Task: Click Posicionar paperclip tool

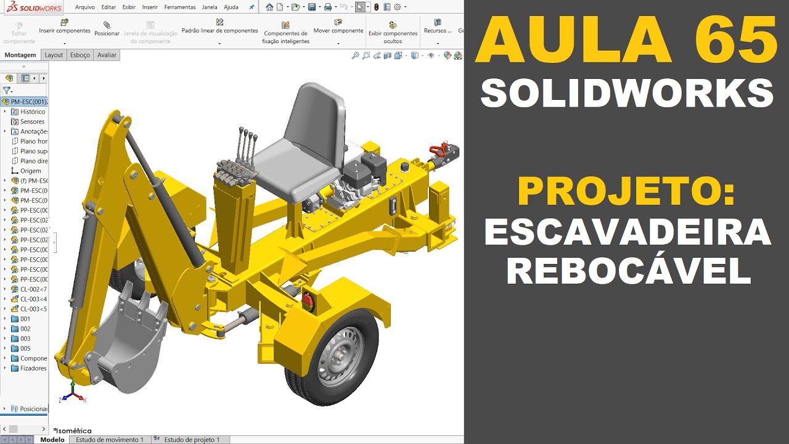Action: point(107,28)
